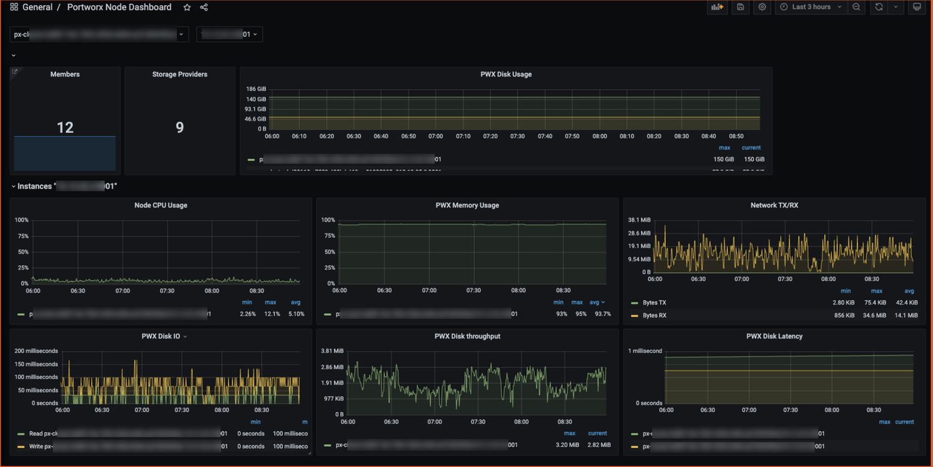Image resolution: width=933 pixels, height=467 pixels.
Task: Sort PWX Disk Usage legend by current
Action: [751, 148]
